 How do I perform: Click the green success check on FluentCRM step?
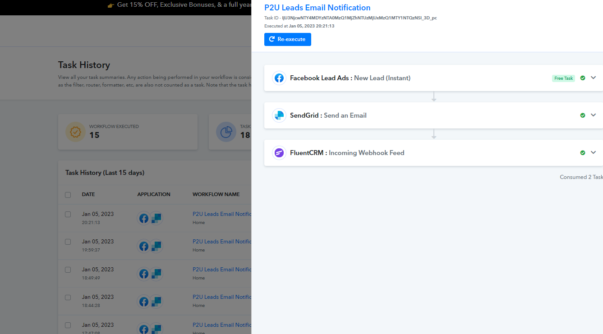click(583, 153)
